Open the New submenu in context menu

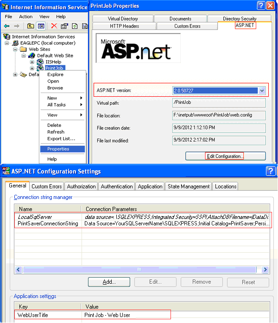click(x=63, y=98)
